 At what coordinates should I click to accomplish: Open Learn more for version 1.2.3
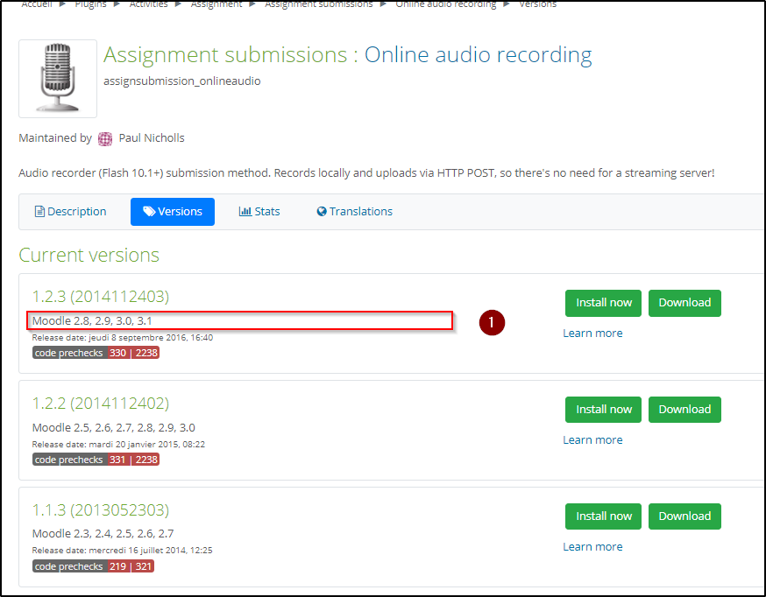coord(592,333)
